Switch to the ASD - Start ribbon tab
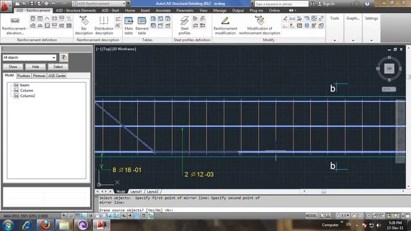Viewport: 411px width, 231px height. (110, 10)
